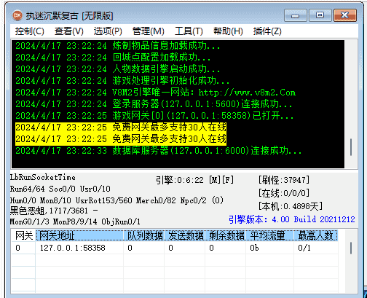Click the 引擎:0:6:22 [M][F] uptime text
This screenshot has width=367, height=298.
(x=194, y=180)
